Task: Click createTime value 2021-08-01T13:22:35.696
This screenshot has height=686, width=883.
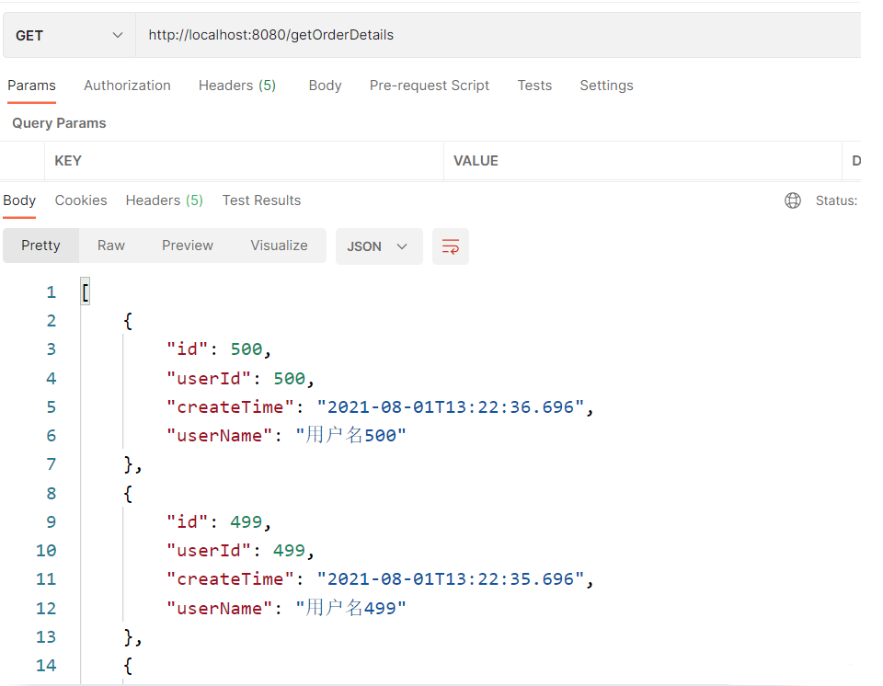Action: [451, 579]
